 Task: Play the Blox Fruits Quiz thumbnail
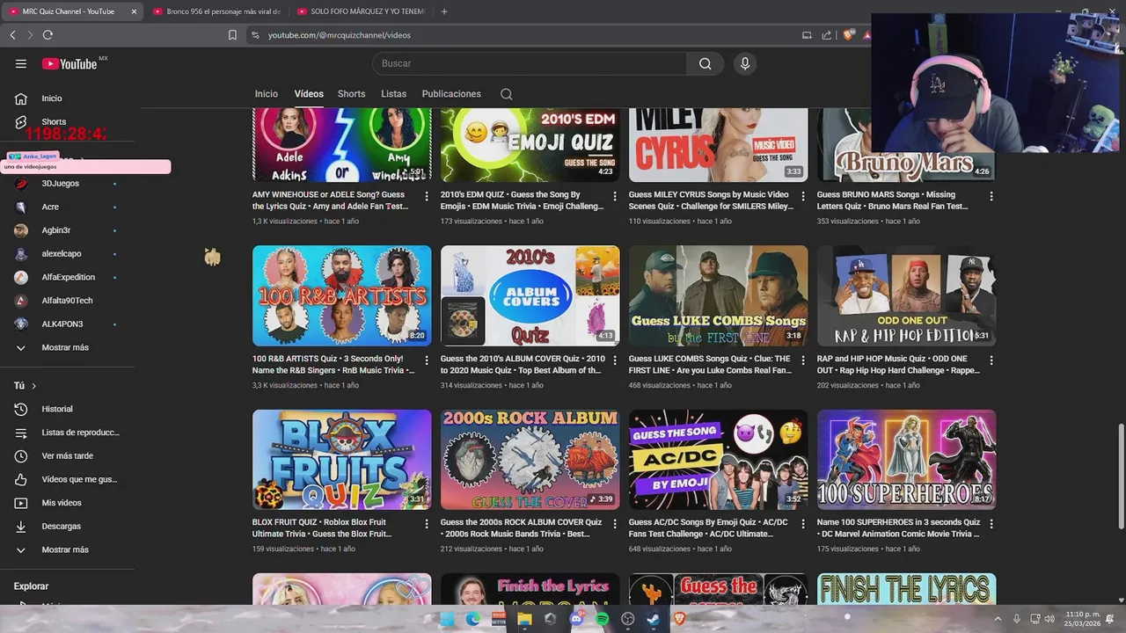coord(342,460)
